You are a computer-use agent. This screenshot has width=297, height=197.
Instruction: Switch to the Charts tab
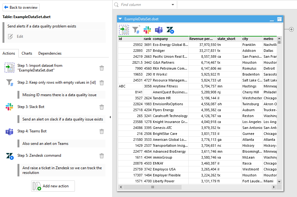[x=27, y=53]
